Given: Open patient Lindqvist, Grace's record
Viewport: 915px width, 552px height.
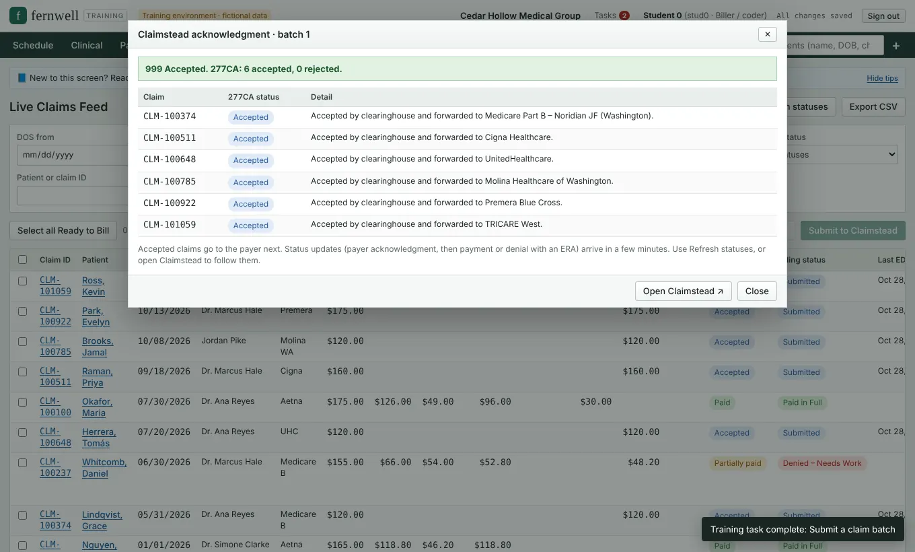Looking at the screenshot, I should (x=102, y=520).
